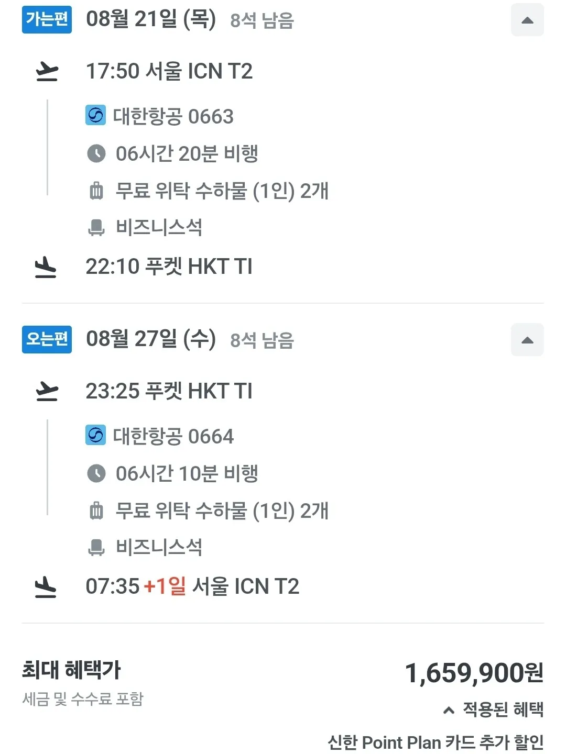Click the clock icon beside 06시간 20분 비행

tap(96, 153)
